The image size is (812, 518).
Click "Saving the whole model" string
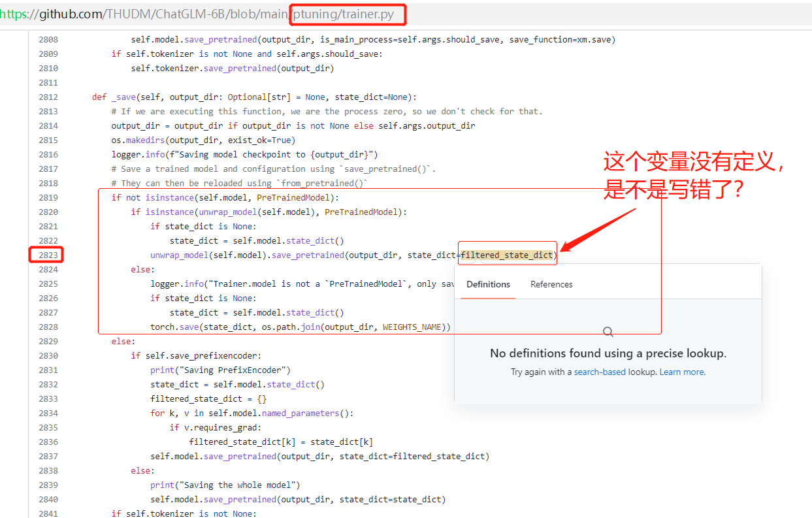(237, 485)
